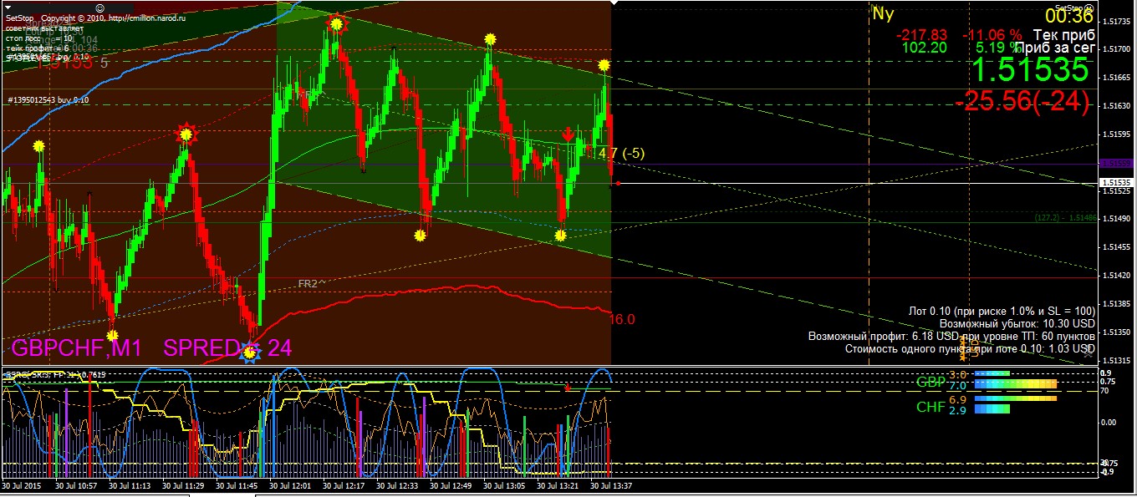The height and width of the screenshot is (497, 1137).
Task: Click the red-rimmed sun marker at the highest peak
Action: 336,24
